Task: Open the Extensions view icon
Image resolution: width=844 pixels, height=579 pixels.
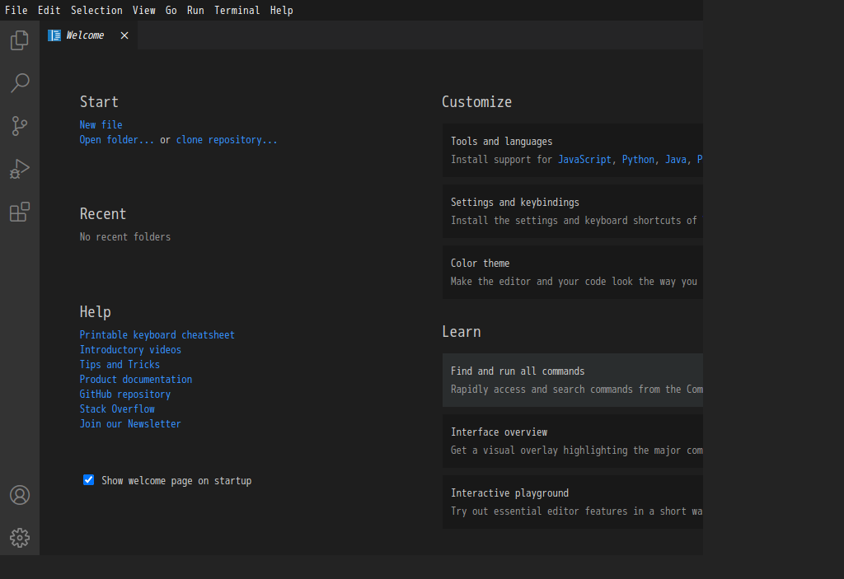Action: [20, 212]
